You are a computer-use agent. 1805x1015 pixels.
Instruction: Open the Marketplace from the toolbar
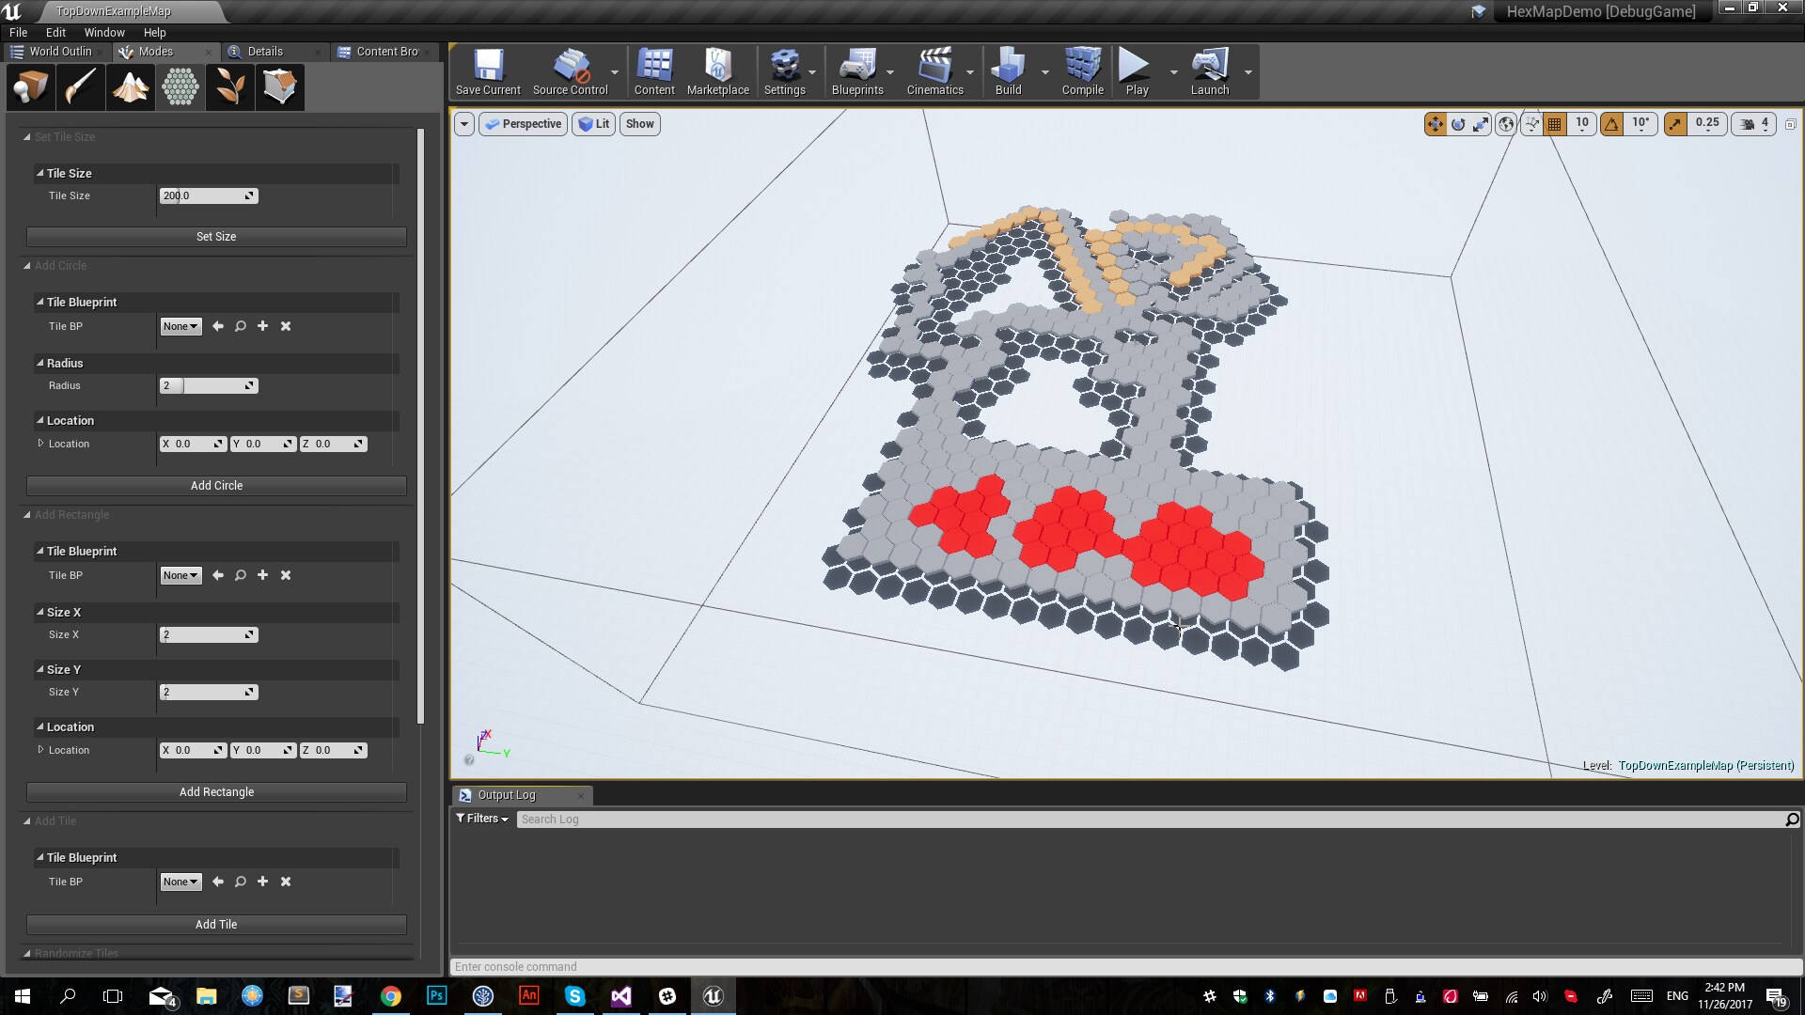(x=717, y=71)
